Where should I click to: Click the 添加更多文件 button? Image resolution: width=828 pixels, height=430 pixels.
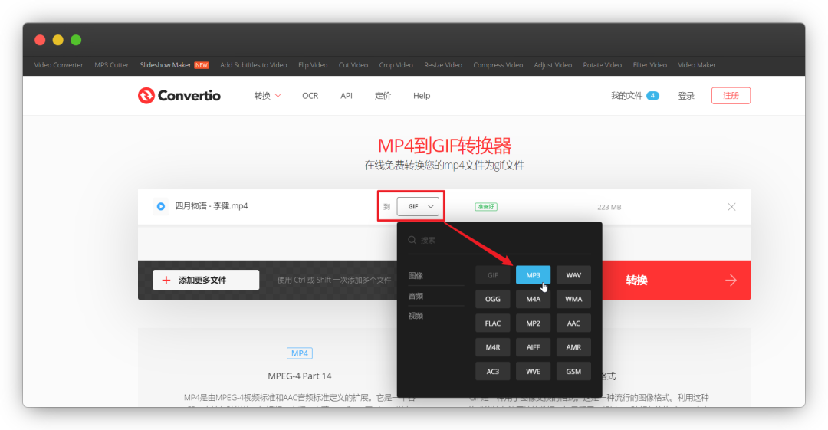point(206,280)
